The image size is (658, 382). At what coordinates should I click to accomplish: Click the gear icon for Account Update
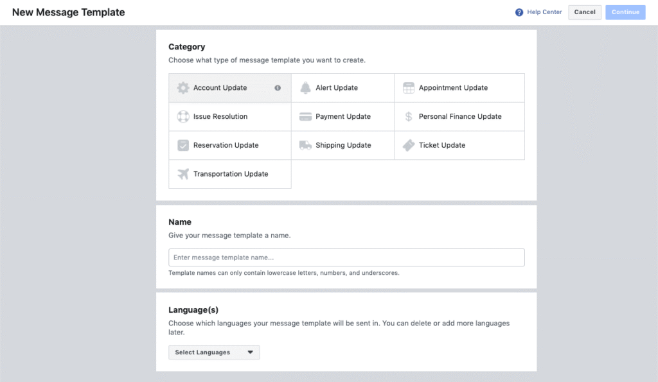pos(182,88)
